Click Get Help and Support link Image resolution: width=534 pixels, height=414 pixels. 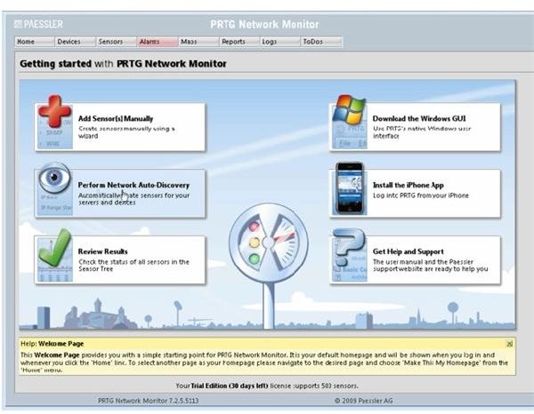pos(408,251)
